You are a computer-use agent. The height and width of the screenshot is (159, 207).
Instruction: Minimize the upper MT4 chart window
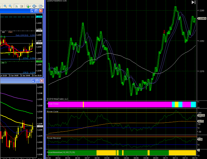pos(32,11)
